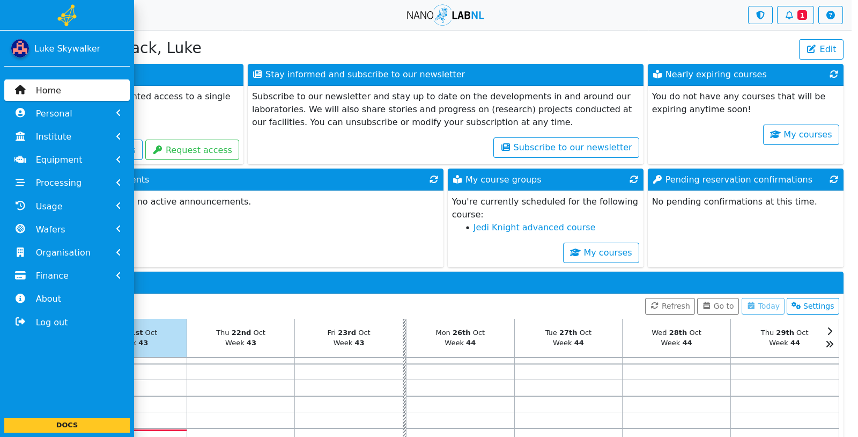The width and height of the screenshot is (858, 437).
Task: Open the help question mark icon
Action: pos(830,15)
